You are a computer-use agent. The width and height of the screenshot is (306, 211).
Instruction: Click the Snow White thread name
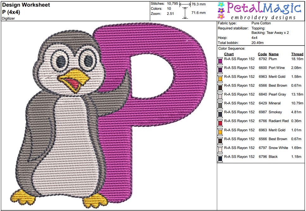[x=278, y=148]
